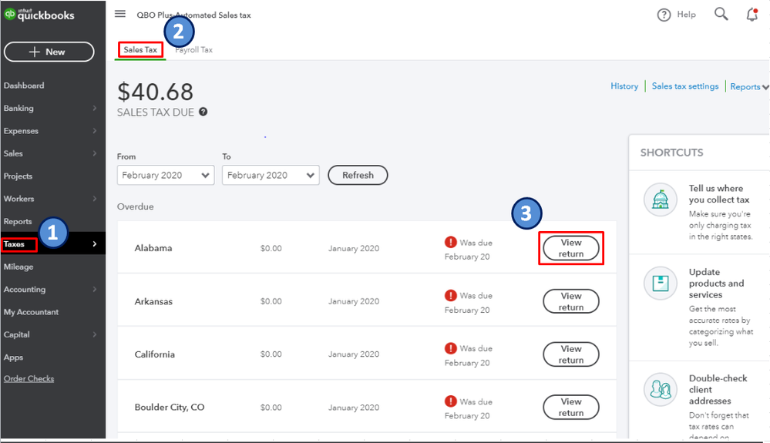The image size is (770, 443).
Task: Open the History link
Action: 624,86
